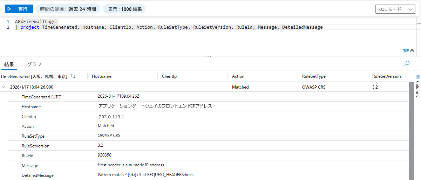Click the Action column header
This screenshot has height=180, width=421.
(x=238, y=76)
